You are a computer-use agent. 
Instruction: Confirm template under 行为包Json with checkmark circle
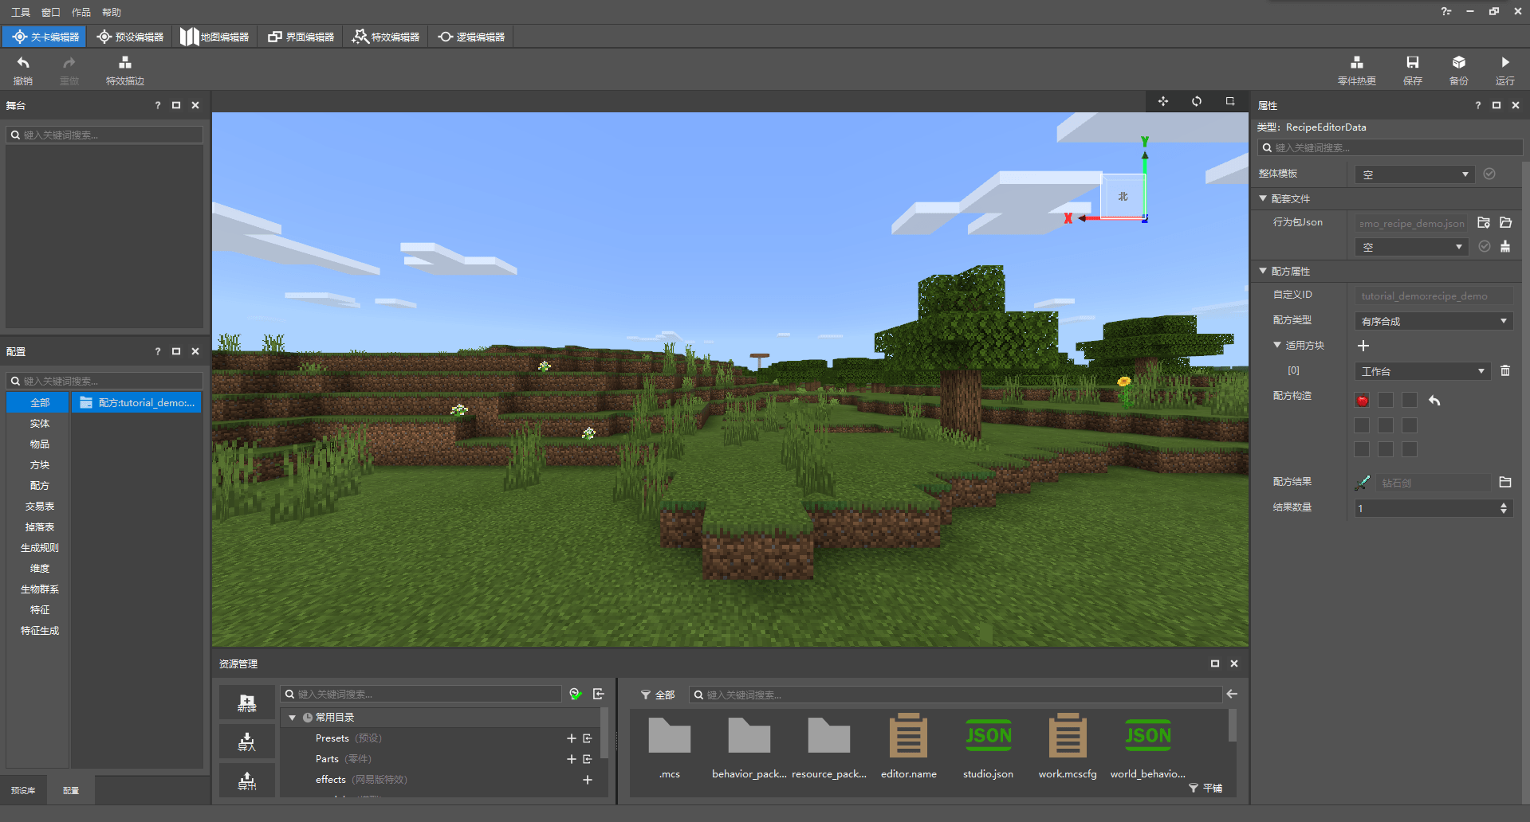click(1485, 246)
